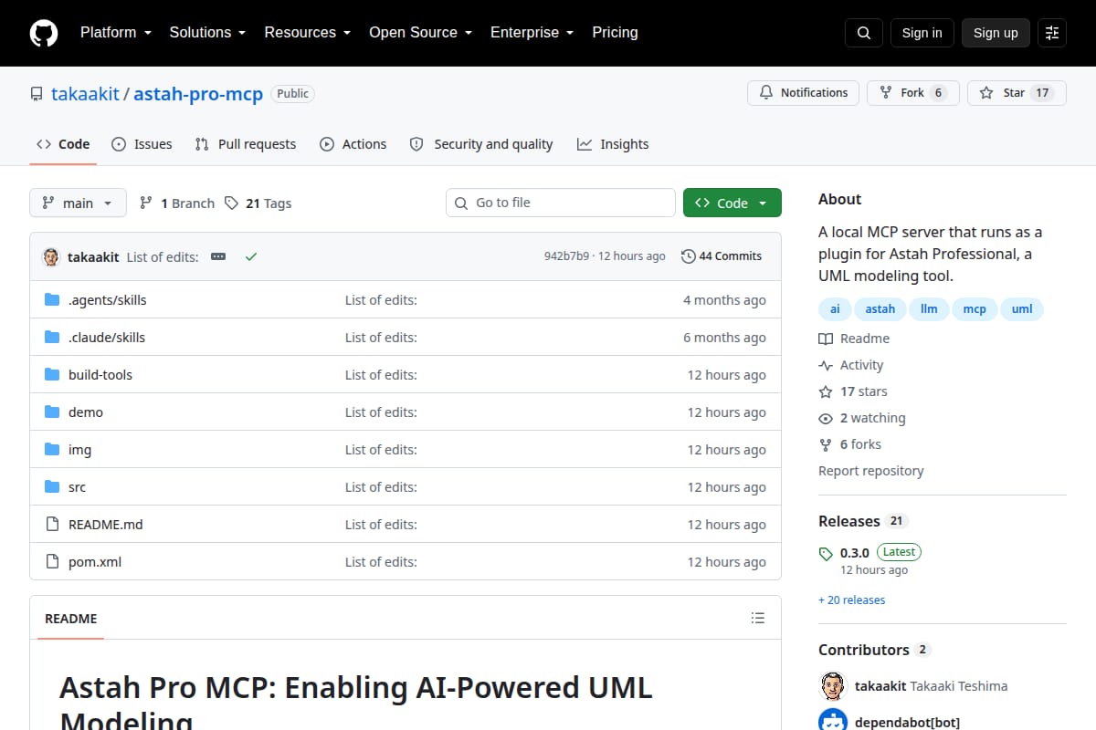Open the Readme link in About
The image size is (1096, 730).
(854, 339)
